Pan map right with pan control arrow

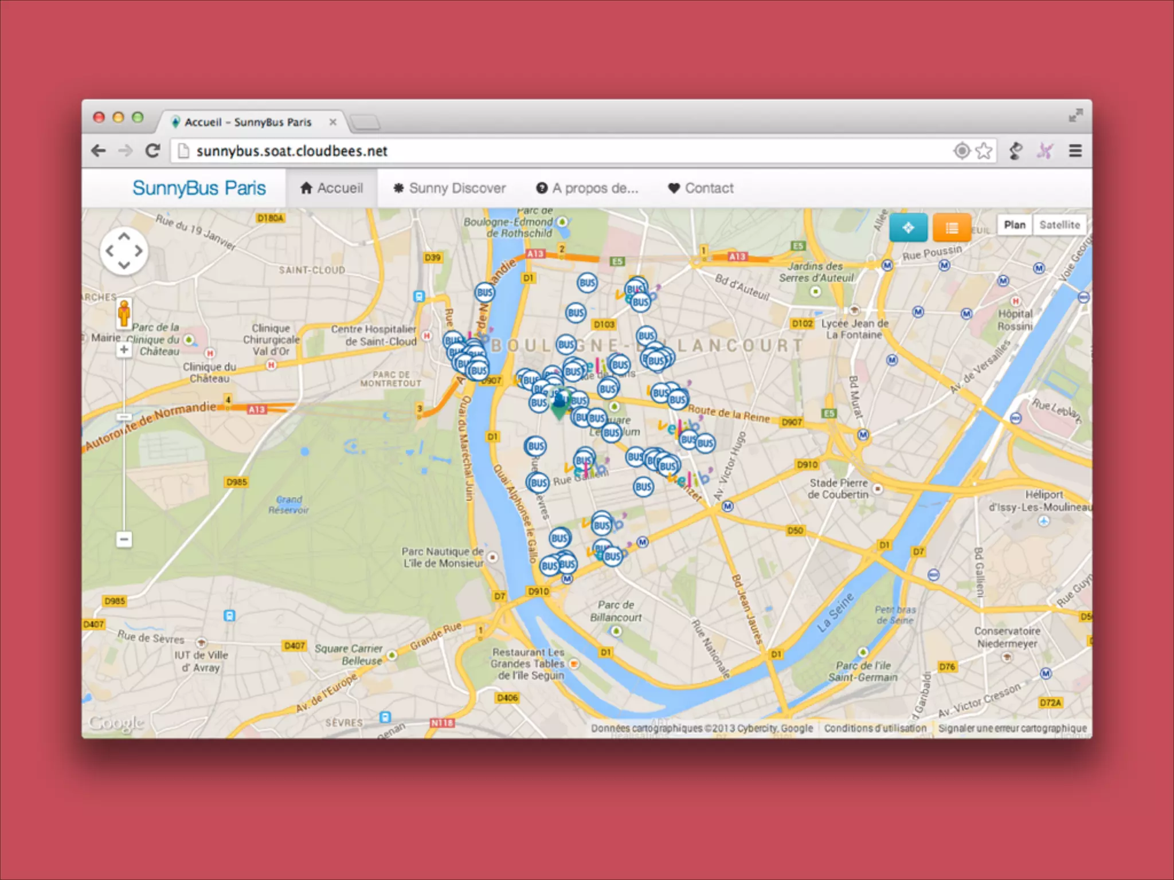point(139,251)
